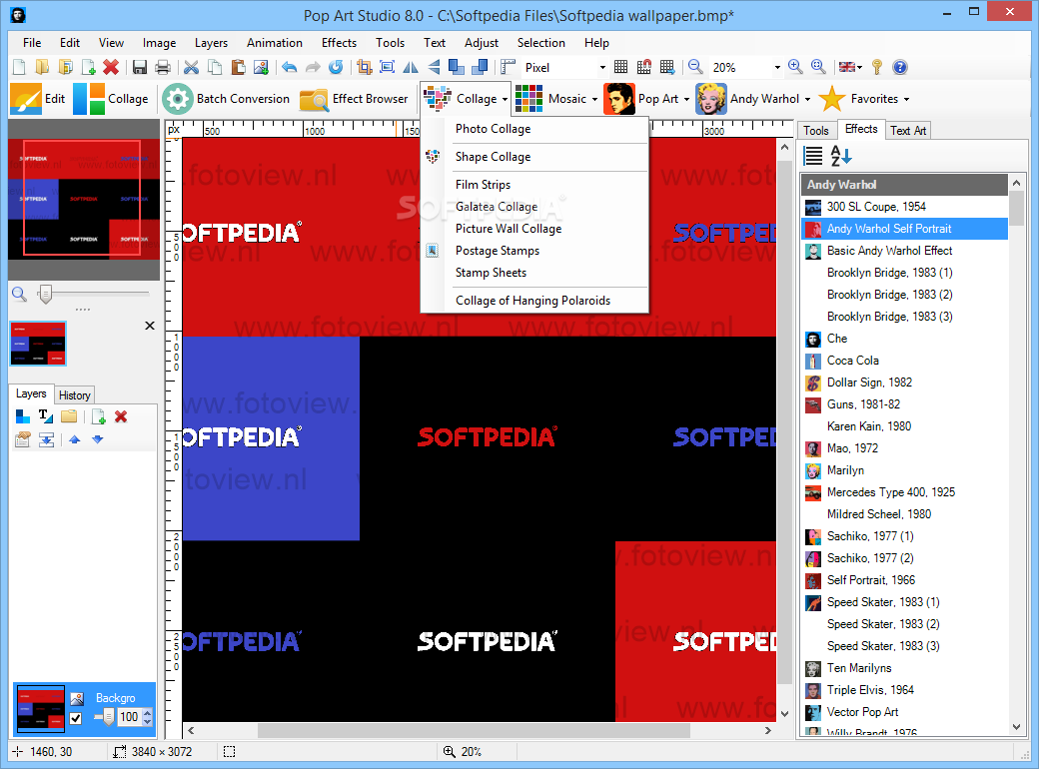
Task: Move layer down with blue down arrow
Action: pos(98,439)
